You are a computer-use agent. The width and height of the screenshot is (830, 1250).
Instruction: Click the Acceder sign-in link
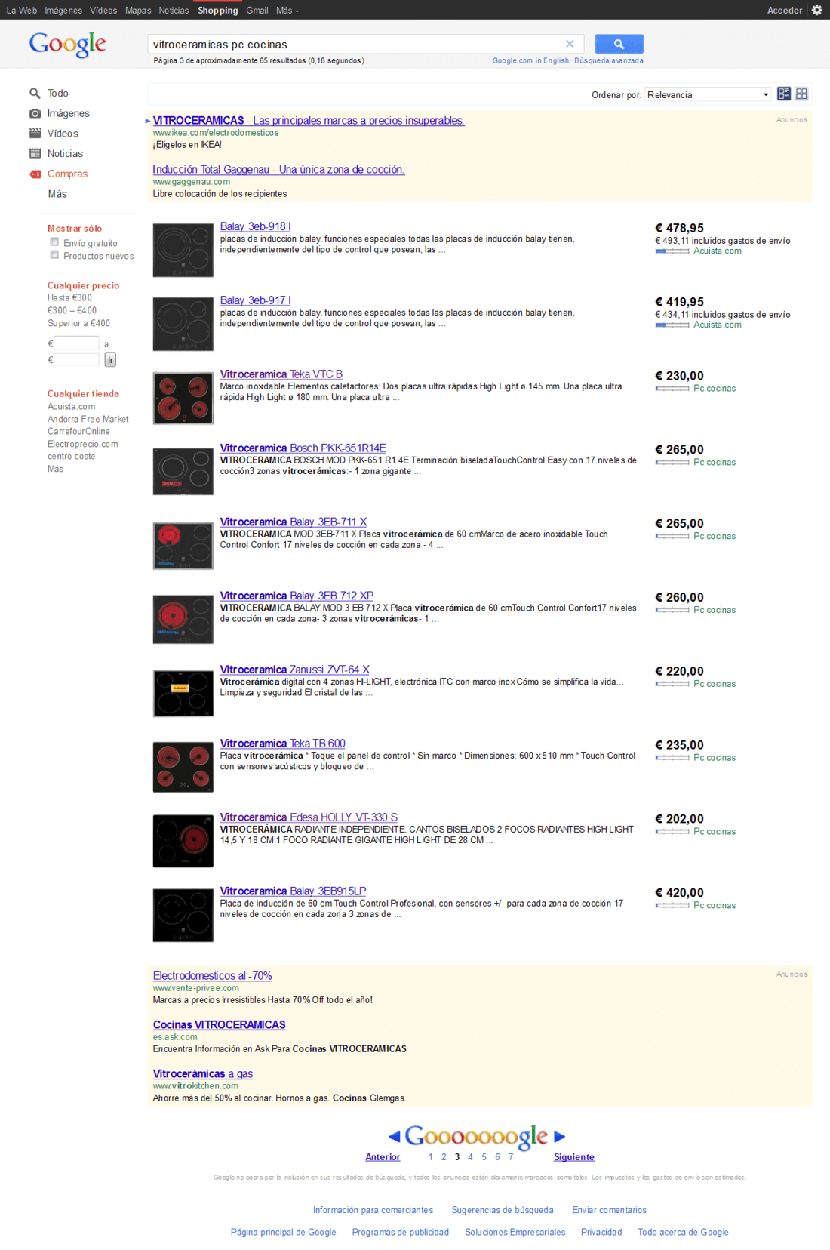(785, 11)
